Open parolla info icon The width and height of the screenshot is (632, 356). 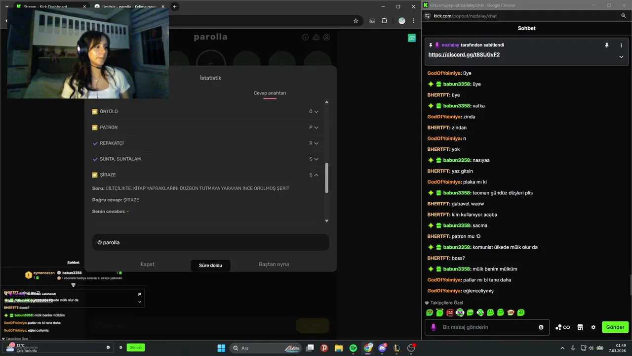305,38
